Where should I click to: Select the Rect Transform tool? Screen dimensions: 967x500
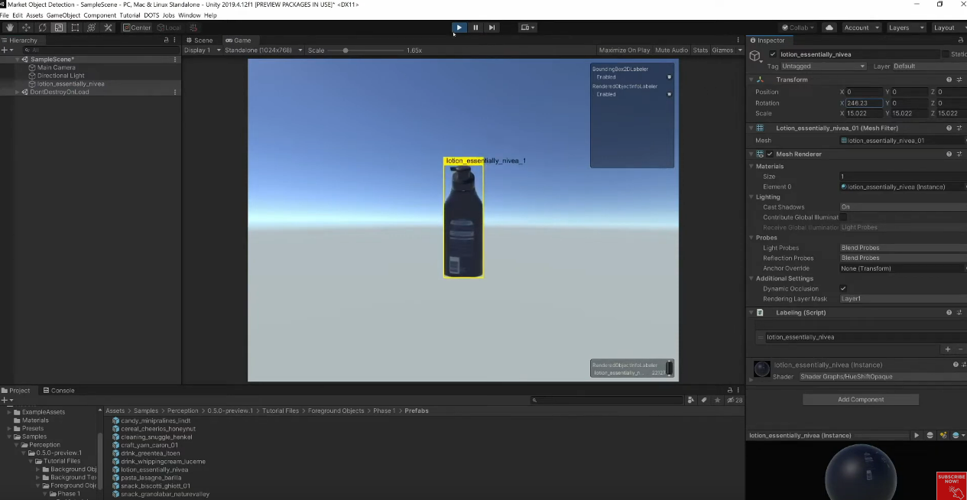pyautogui.click(x=75, y=28)
